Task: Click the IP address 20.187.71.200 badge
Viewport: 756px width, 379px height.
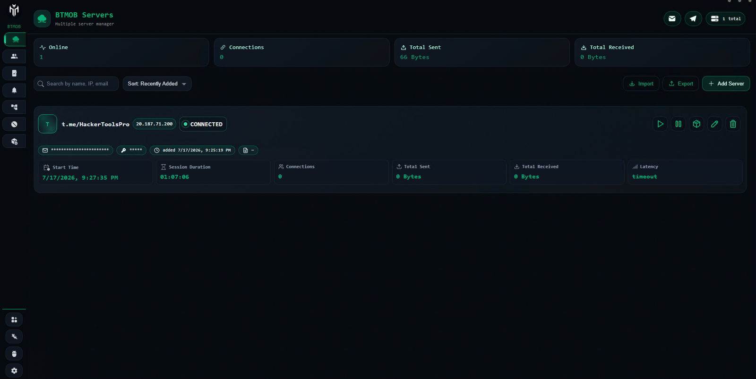Action: (x=155, y=124)
